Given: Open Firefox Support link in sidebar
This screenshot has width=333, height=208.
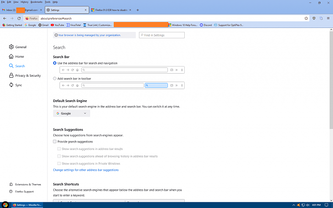Looking at the screenshot, I should (21, 192).
